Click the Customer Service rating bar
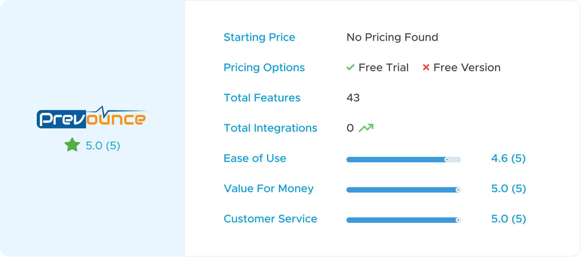 pos(404,220)
